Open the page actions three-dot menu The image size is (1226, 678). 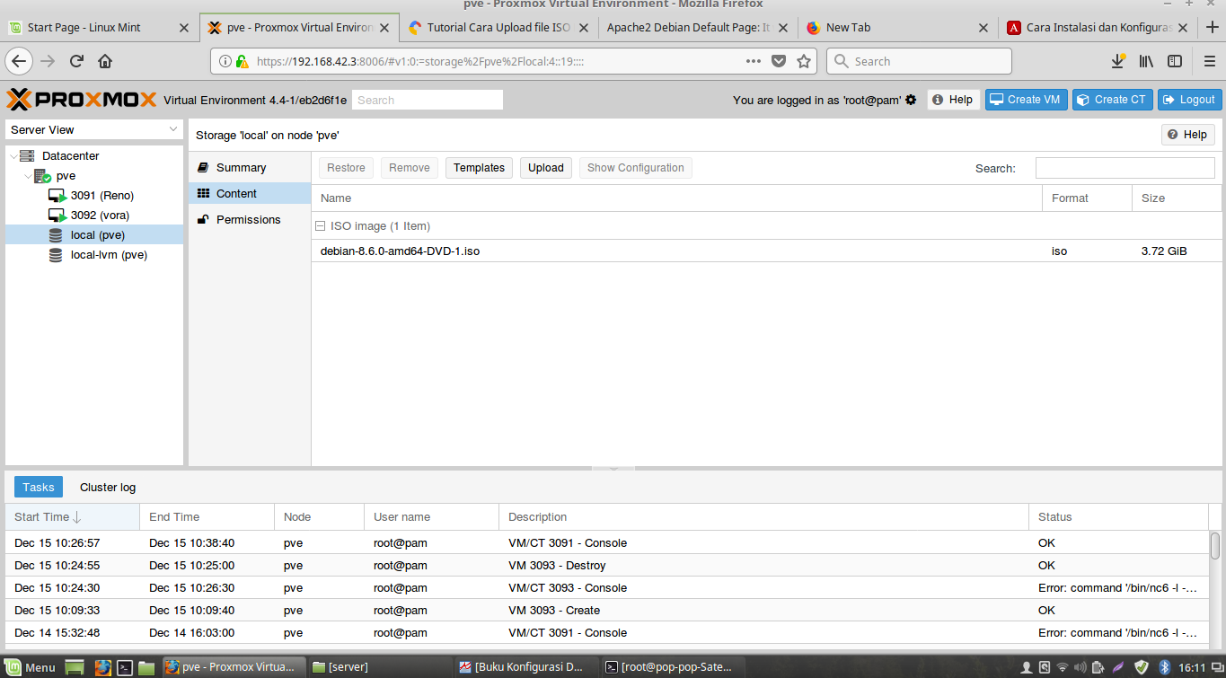(754, 61)
